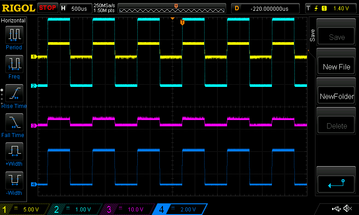
Task: Click the magenta channel 3 ground marker
Action: 34,126
